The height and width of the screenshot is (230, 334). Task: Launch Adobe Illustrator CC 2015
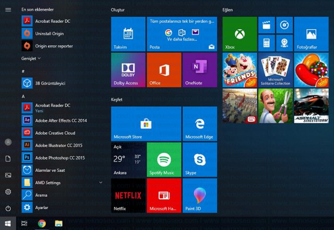coord(63,145)
